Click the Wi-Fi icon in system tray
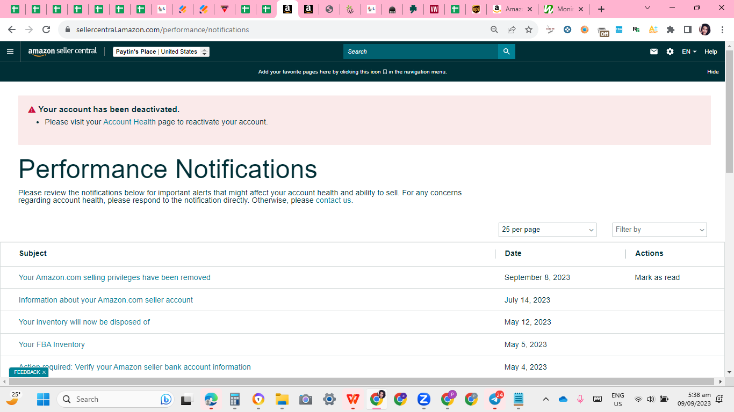734x412 pixels. [x=638, y=399]
